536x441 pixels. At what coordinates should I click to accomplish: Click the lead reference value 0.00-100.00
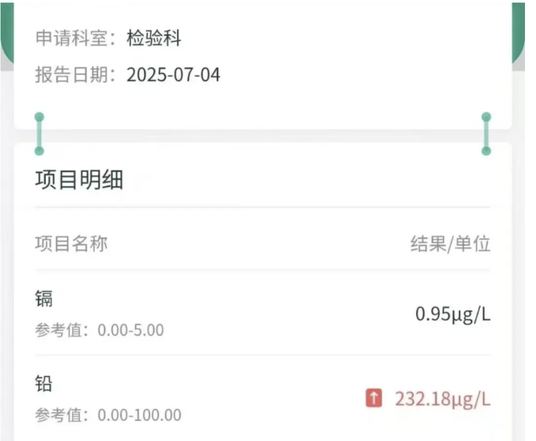(x=140, y=415)
